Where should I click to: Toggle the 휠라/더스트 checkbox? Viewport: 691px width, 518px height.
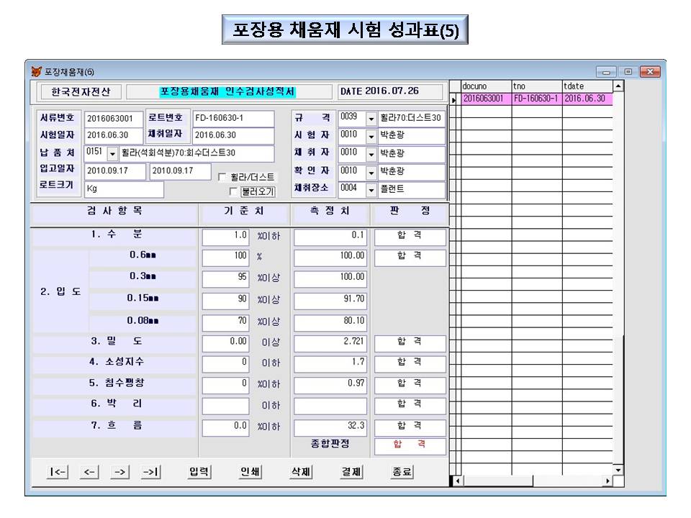(222, 177)
